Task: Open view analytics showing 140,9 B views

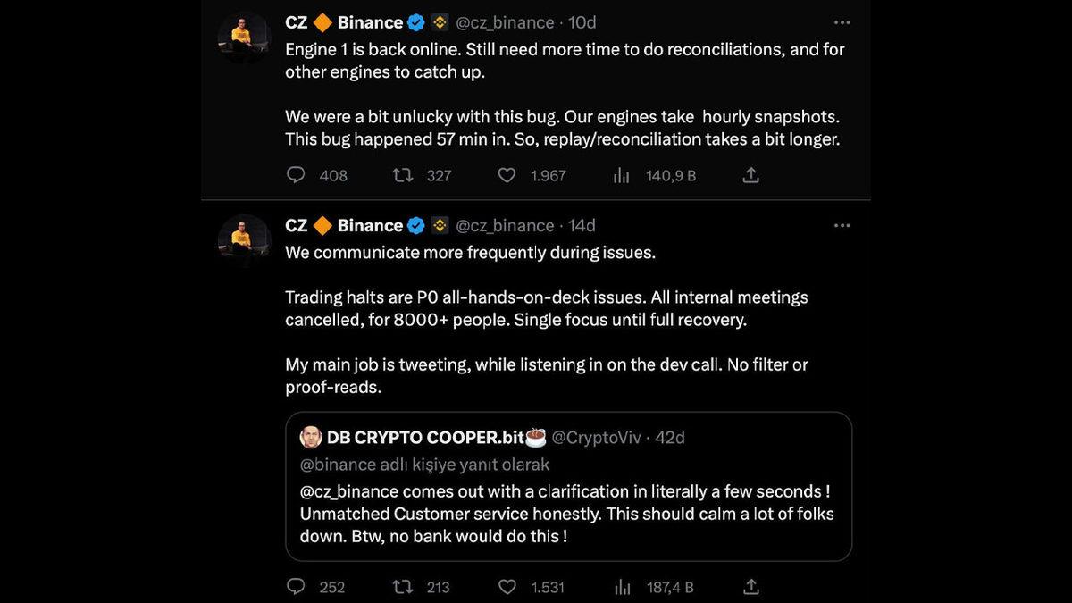Action: 621,175
